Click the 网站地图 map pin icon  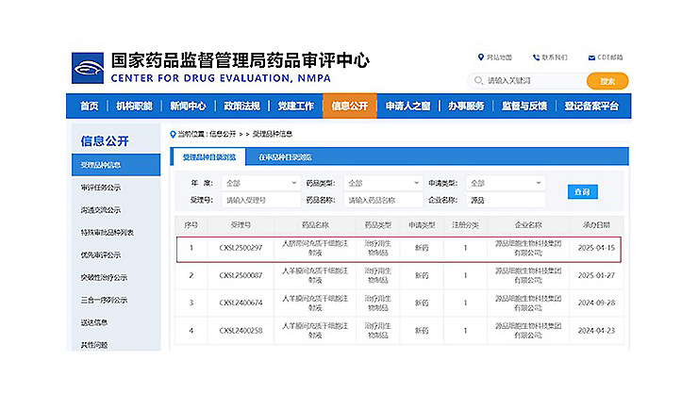click(x=481, y=57)
